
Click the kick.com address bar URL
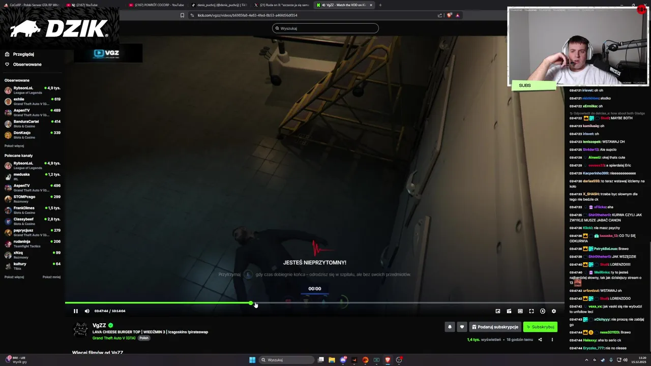247,15
